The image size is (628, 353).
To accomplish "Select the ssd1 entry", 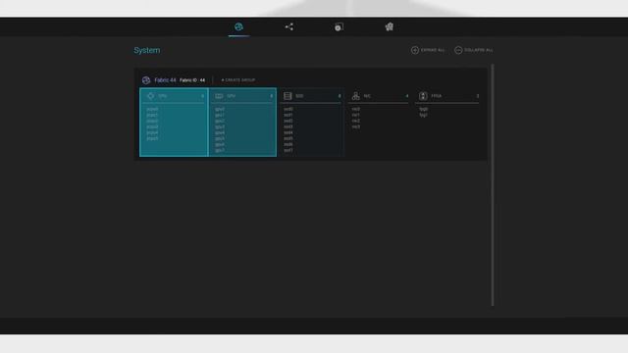I will [x=288, y=115].
